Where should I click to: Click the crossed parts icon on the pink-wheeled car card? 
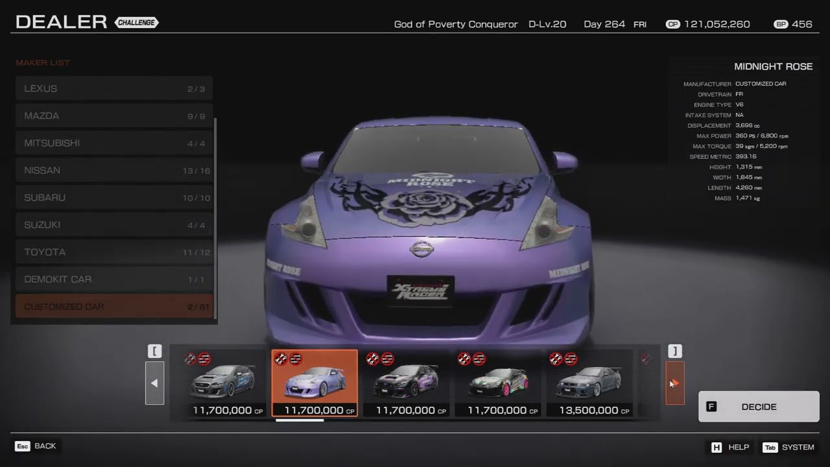click(x=479, y=359)
